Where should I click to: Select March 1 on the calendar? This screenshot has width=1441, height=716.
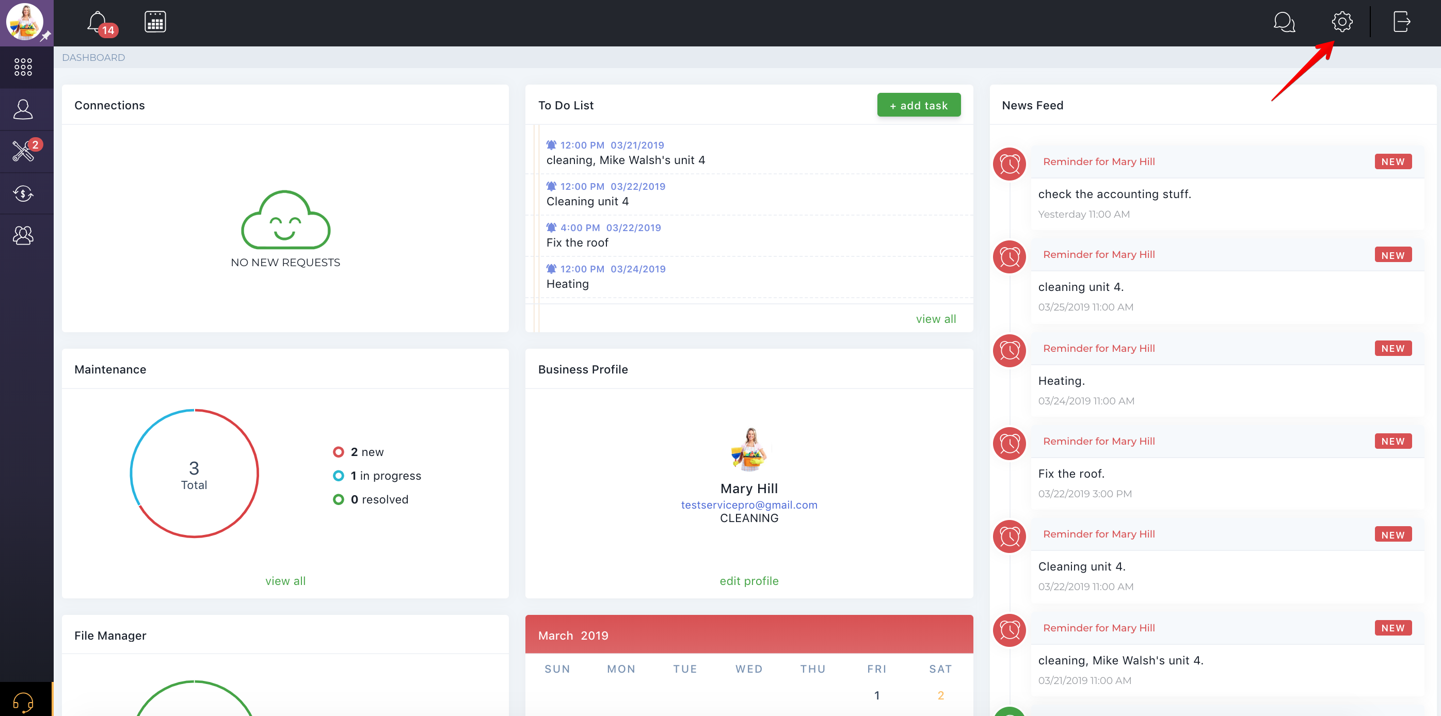click(876, 695)
